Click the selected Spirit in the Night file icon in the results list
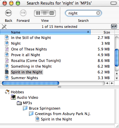 tap(7, 72)
